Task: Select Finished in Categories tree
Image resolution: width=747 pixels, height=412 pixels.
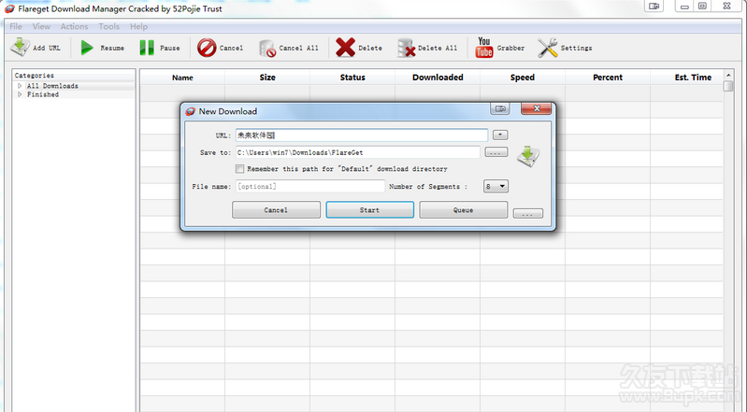Action: coord(43,94)
